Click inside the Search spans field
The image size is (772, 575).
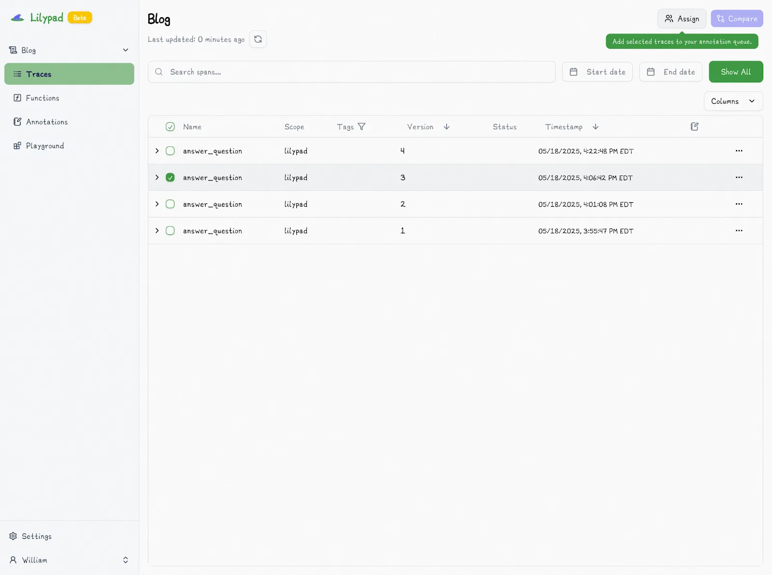pos(351,71)
